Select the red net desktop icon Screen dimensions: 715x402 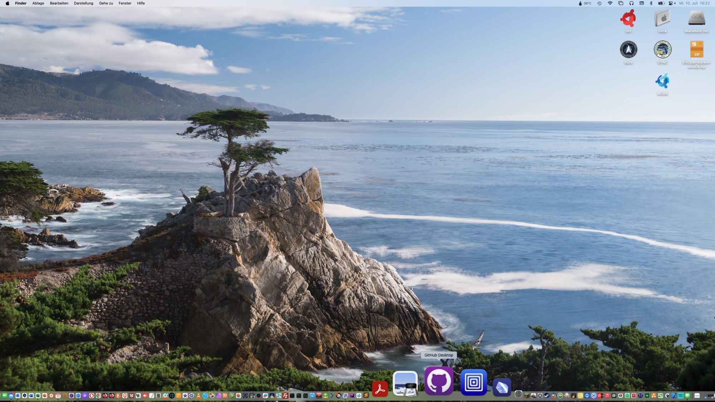click(628, 19)
